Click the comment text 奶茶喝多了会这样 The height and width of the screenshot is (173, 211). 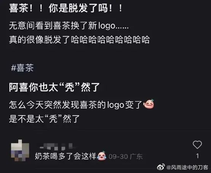coord(66,156)
